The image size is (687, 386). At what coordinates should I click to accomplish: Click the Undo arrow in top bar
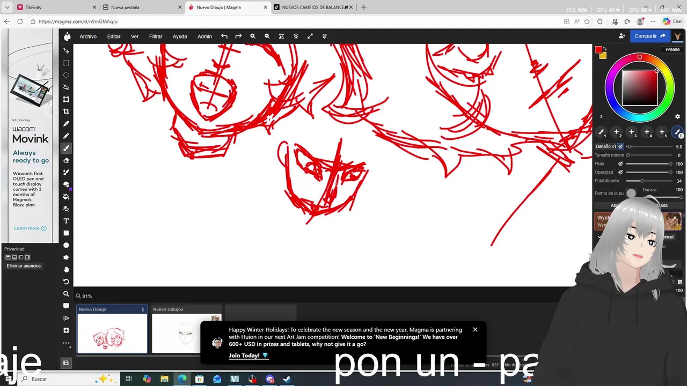[224, 36]
